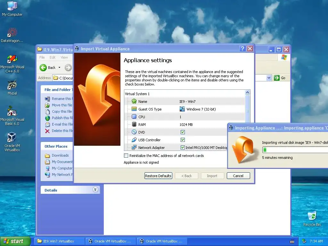Open the File menu in Explorer
This screenshot has height=246, width=328.
(x=42, y=57)
